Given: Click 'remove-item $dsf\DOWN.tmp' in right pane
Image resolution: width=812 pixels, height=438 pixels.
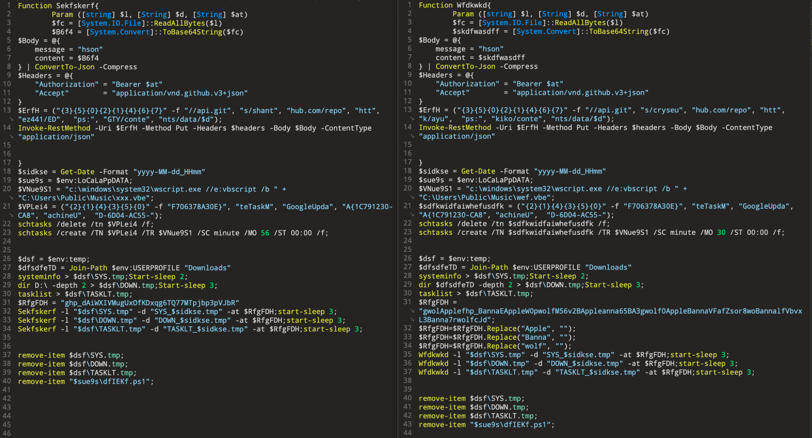Looking at the screenshot, I should pos(474,407).
